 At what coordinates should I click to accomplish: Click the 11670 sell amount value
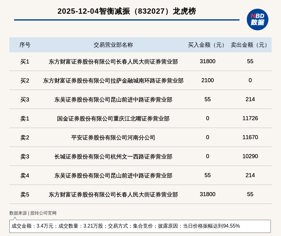[x=250, y=137]
